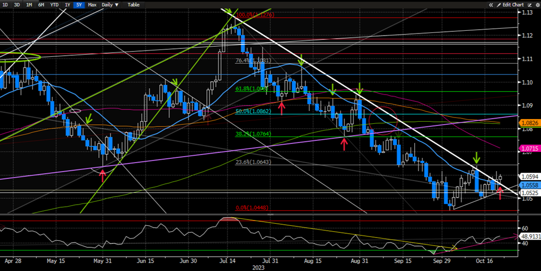Select the highlighted 5Y range
Viewport: 541px width, 271px height.
pos(79,5)
